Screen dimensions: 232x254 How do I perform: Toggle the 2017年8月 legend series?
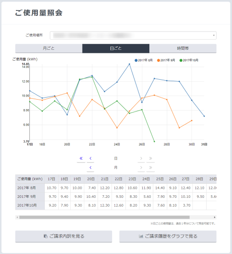point(144,60)
